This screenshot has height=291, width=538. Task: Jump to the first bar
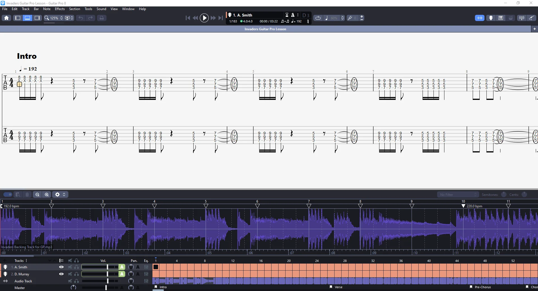(x=188, y=18)
